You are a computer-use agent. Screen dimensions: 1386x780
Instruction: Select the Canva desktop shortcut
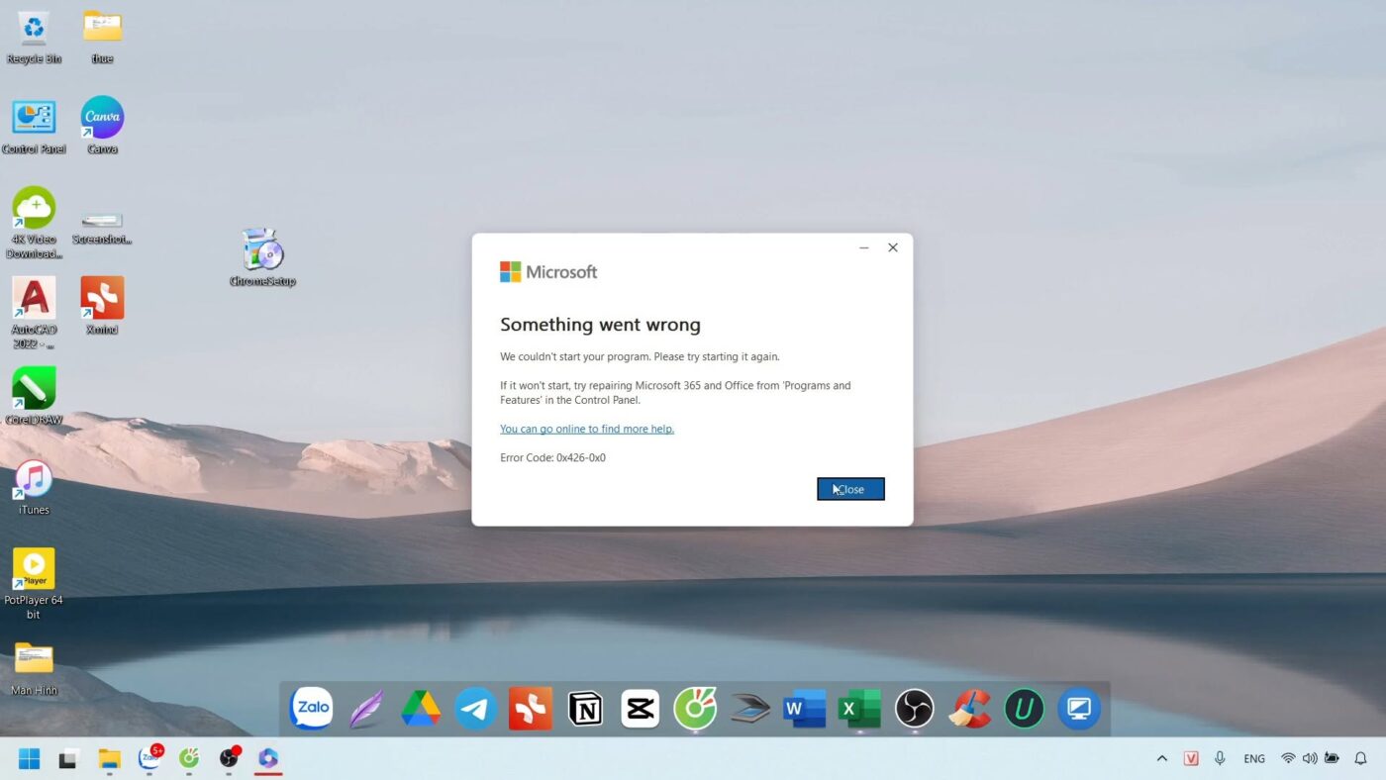coord(102,126)
